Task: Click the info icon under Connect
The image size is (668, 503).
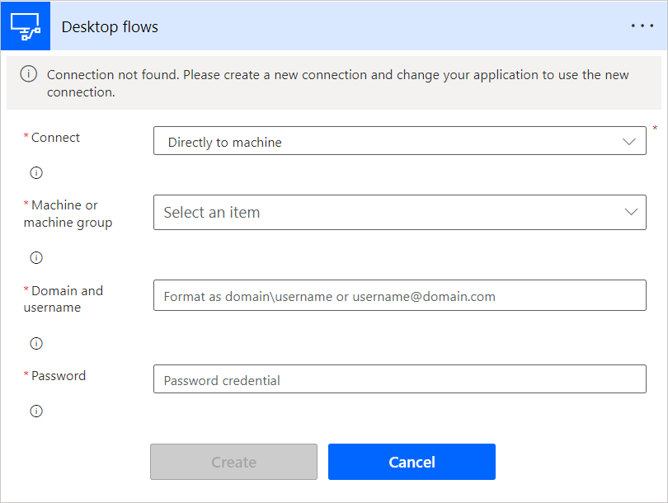Action: tap(36, 172)
